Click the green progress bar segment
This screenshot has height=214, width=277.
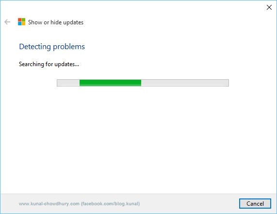pyautogui.click(x=110, y=83)
